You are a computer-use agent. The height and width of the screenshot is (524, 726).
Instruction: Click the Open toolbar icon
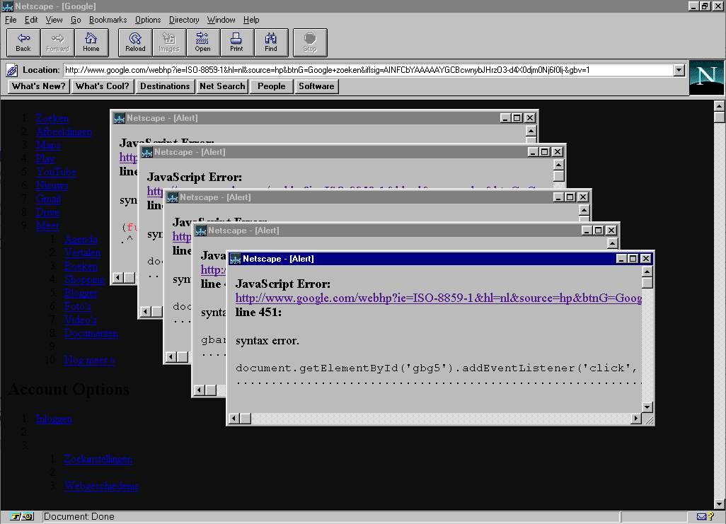pos(203,42)
